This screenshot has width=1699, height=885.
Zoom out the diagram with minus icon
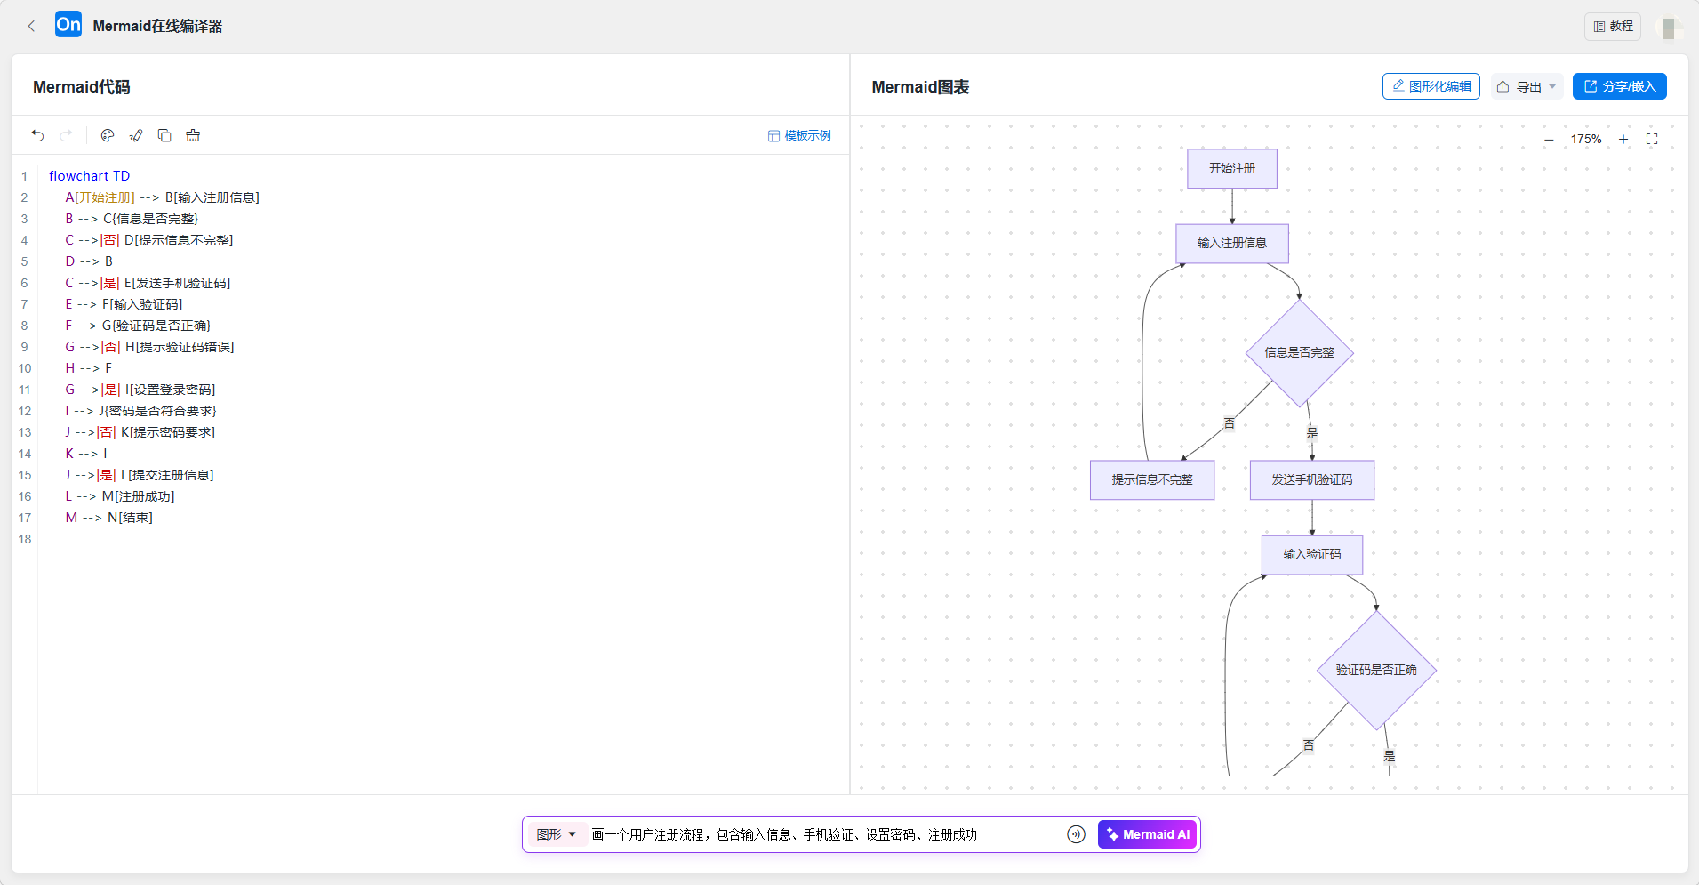pyautogui.click(x=1549, y=140)
